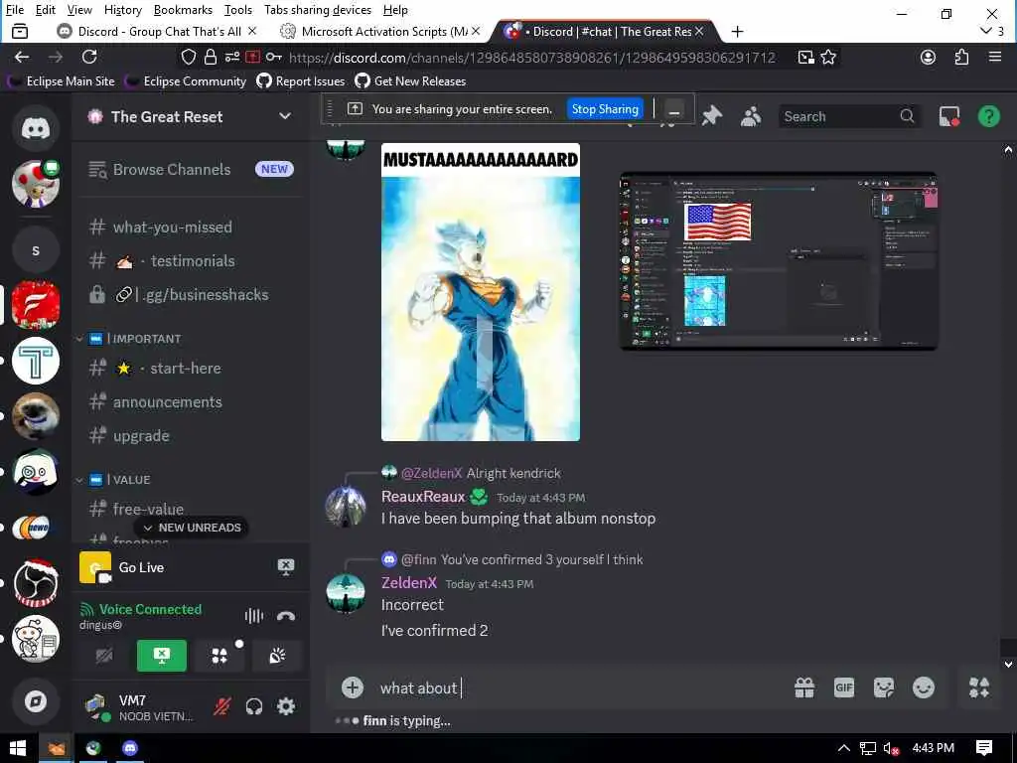Show hidden tray icons chevron
The height and width of the screenshot is (763, 1017).
pyautogui.click(x=844, y=748)
